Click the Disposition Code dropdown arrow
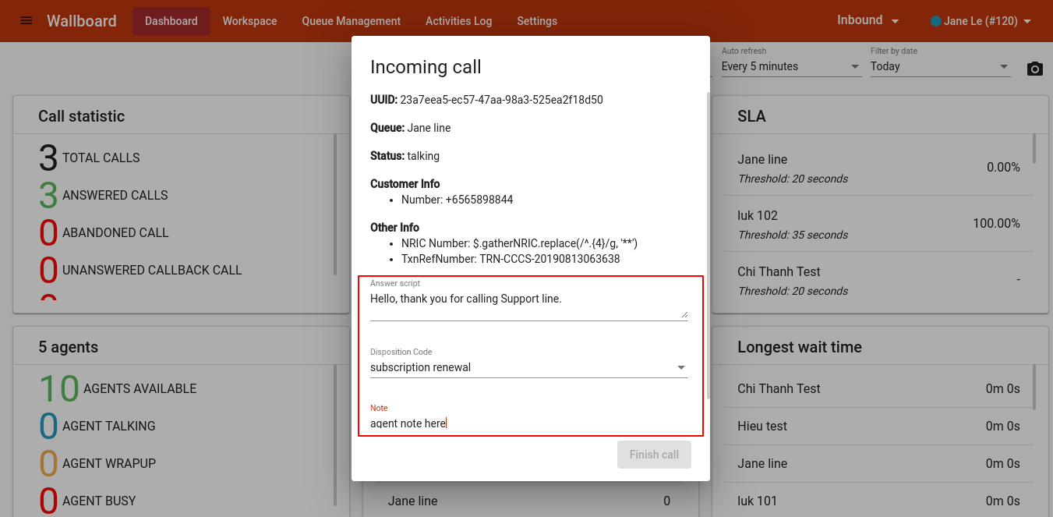 point(681,367)
